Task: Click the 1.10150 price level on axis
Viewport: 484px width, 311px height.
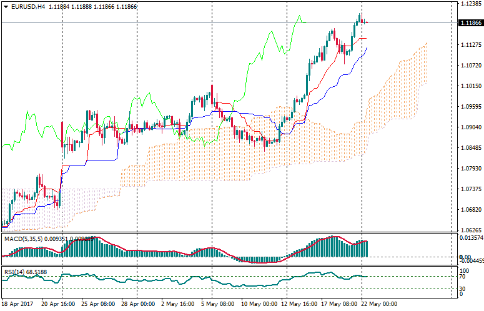Action: pyautogui.click(x=470, y=86)
